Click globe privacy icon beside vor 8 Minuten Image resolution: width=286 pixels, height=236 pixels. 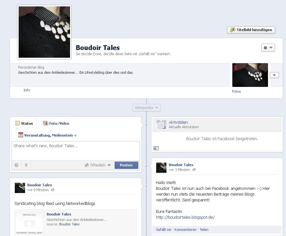53,190
